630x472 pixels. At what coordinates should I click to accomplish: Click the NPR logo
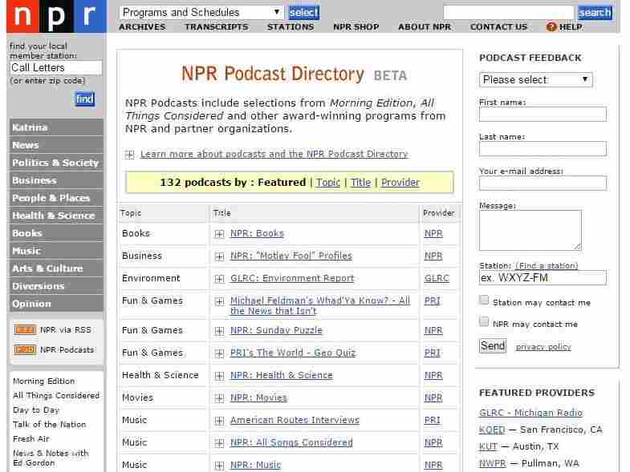tap(57, 17)
